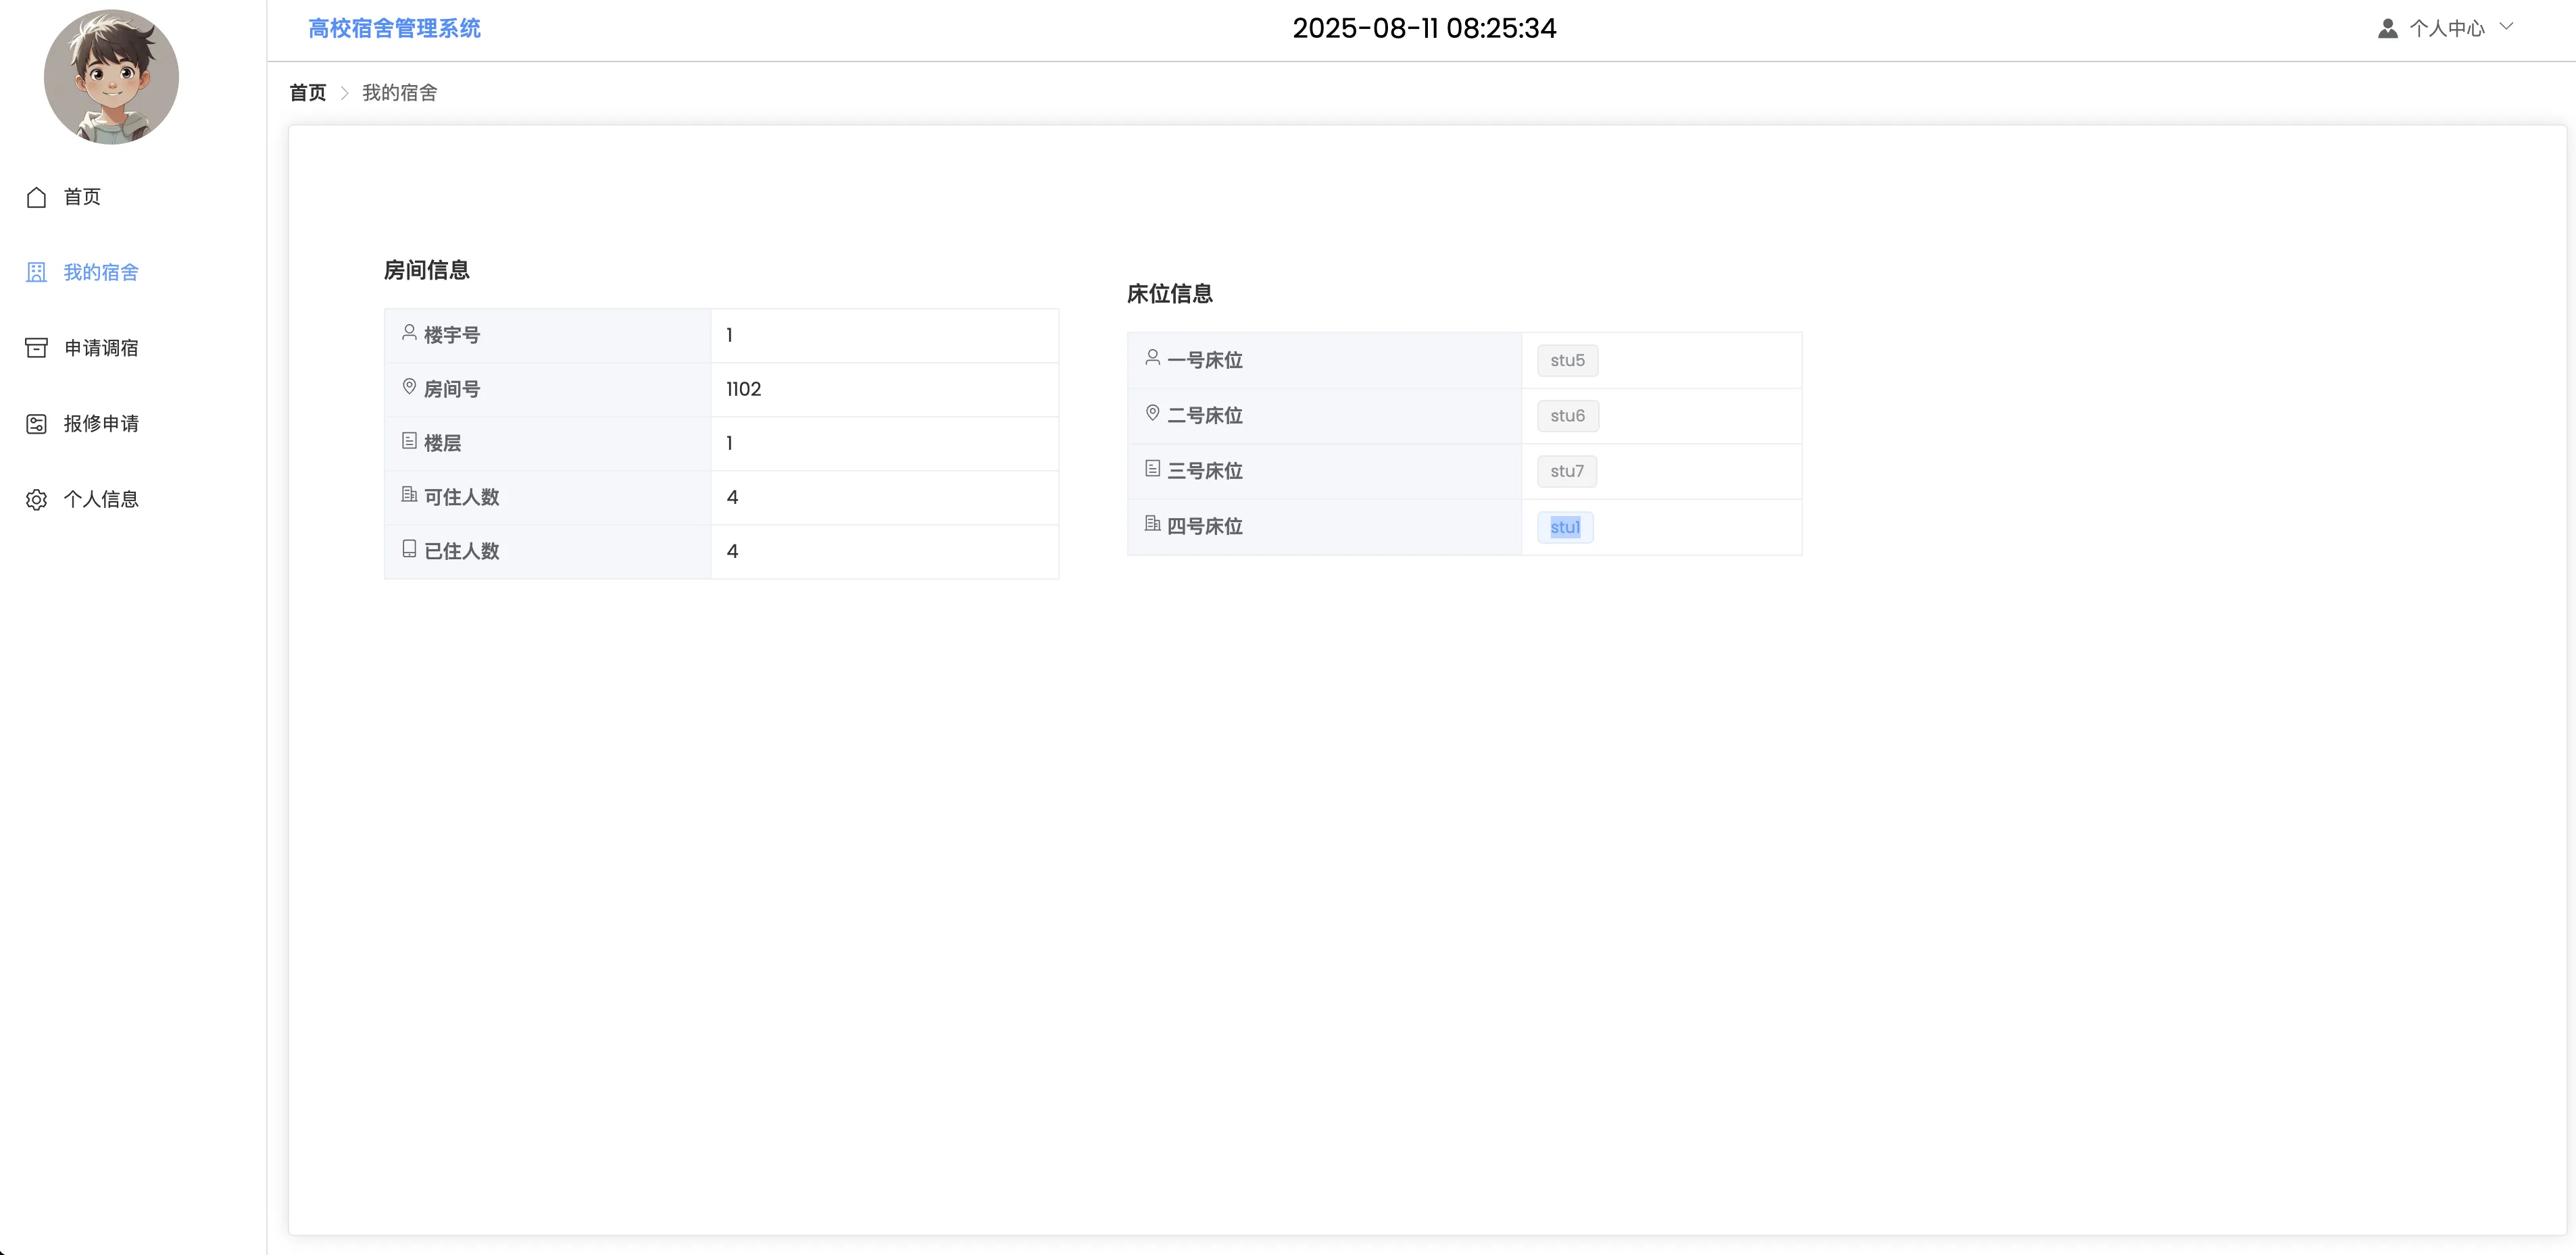Click the My Dormitory building icon
The height and width of the screenshot is (1255, 2576).
click(36, 273)
